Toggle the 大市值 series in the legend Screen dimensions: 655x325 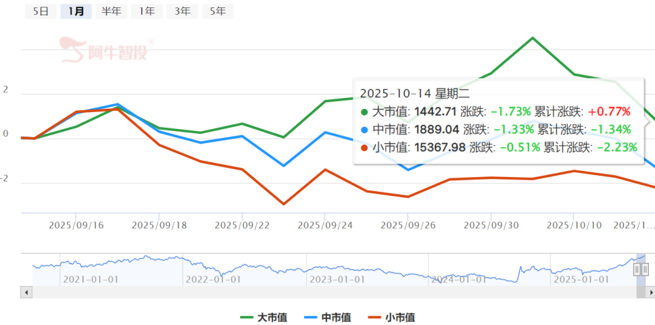click(x=264, y=317)
